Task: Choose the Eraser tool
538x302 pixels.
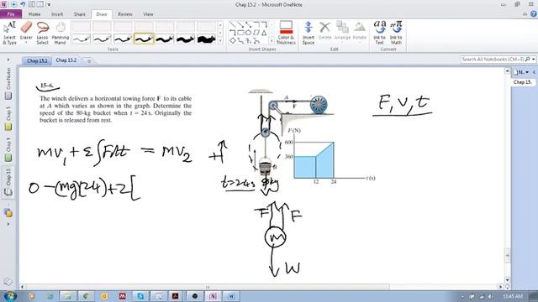Action: click(26, 31)
